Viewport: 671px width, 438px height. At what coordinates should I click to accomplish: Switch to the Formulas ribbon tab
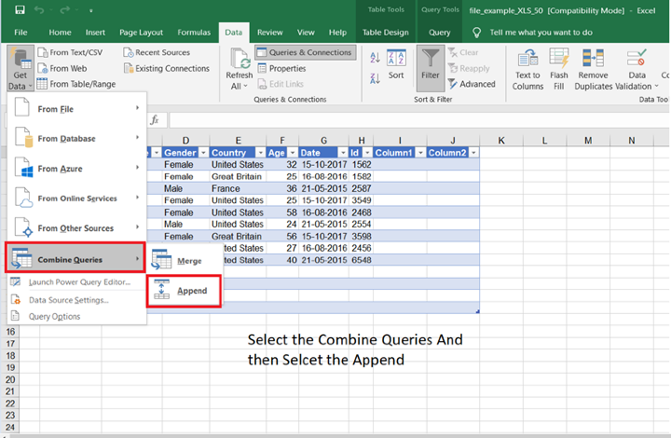[x=196, y=32]
